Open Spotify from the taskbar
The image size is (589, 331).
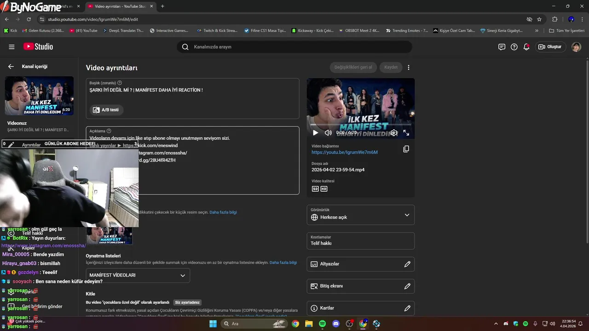click(x=322, y=324)
